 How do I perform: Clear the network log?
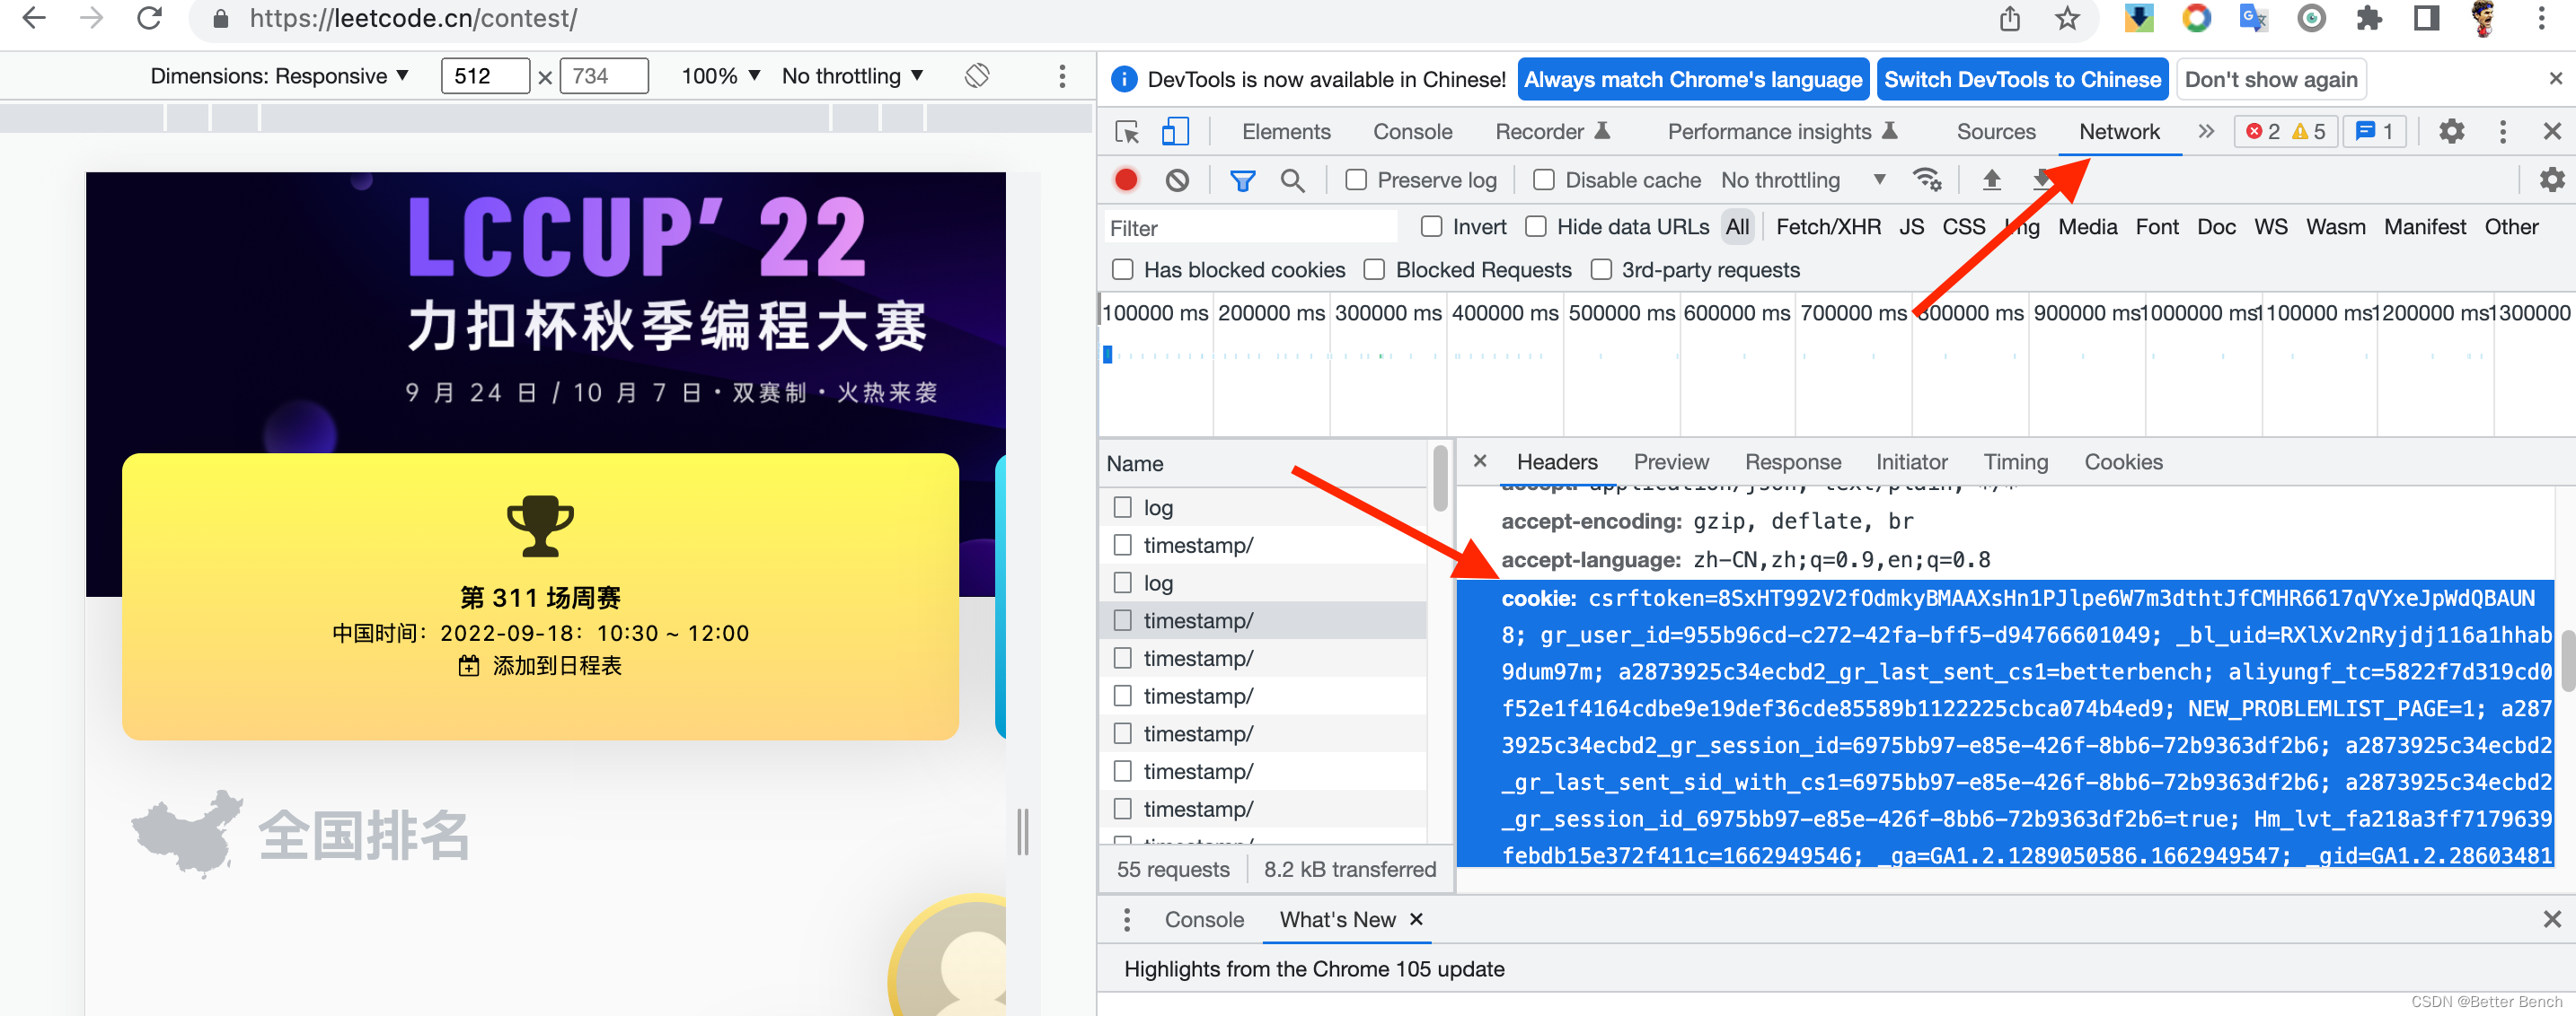point(1177,180)
